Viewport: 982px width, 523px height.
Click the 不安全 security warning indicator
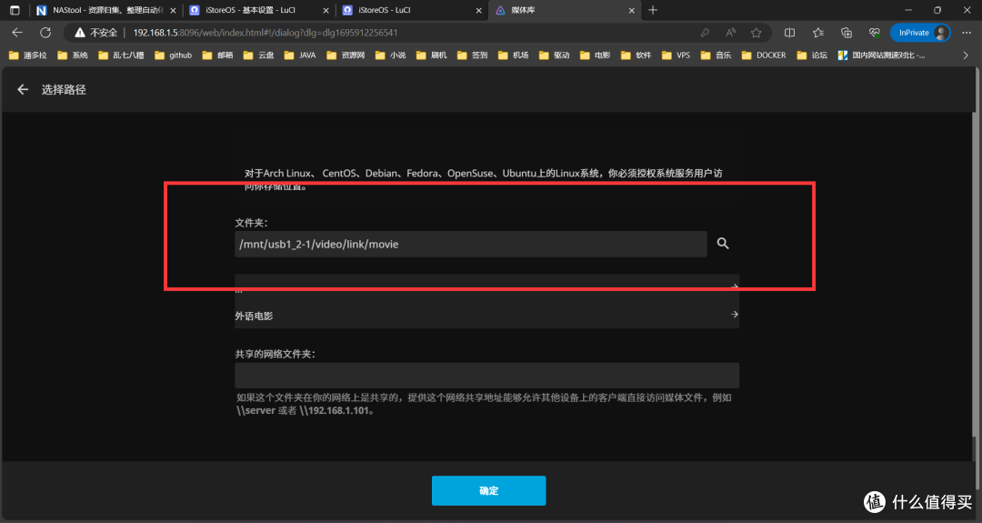tap(95, 33)
